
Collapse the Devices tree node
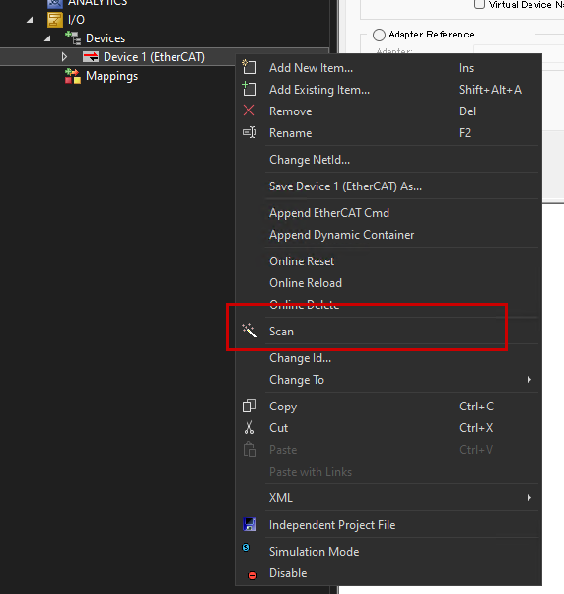47,38
